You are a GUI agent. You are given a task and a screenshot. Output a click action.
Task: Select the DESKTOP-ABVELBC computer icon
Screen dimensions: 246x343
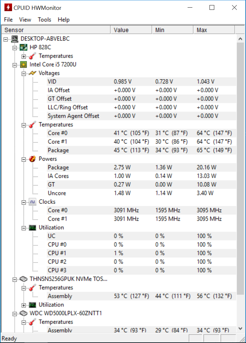[15, 39]
